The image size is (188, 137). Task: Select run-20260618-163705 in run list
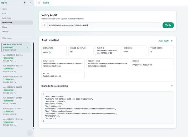click(x=16, y=79)
